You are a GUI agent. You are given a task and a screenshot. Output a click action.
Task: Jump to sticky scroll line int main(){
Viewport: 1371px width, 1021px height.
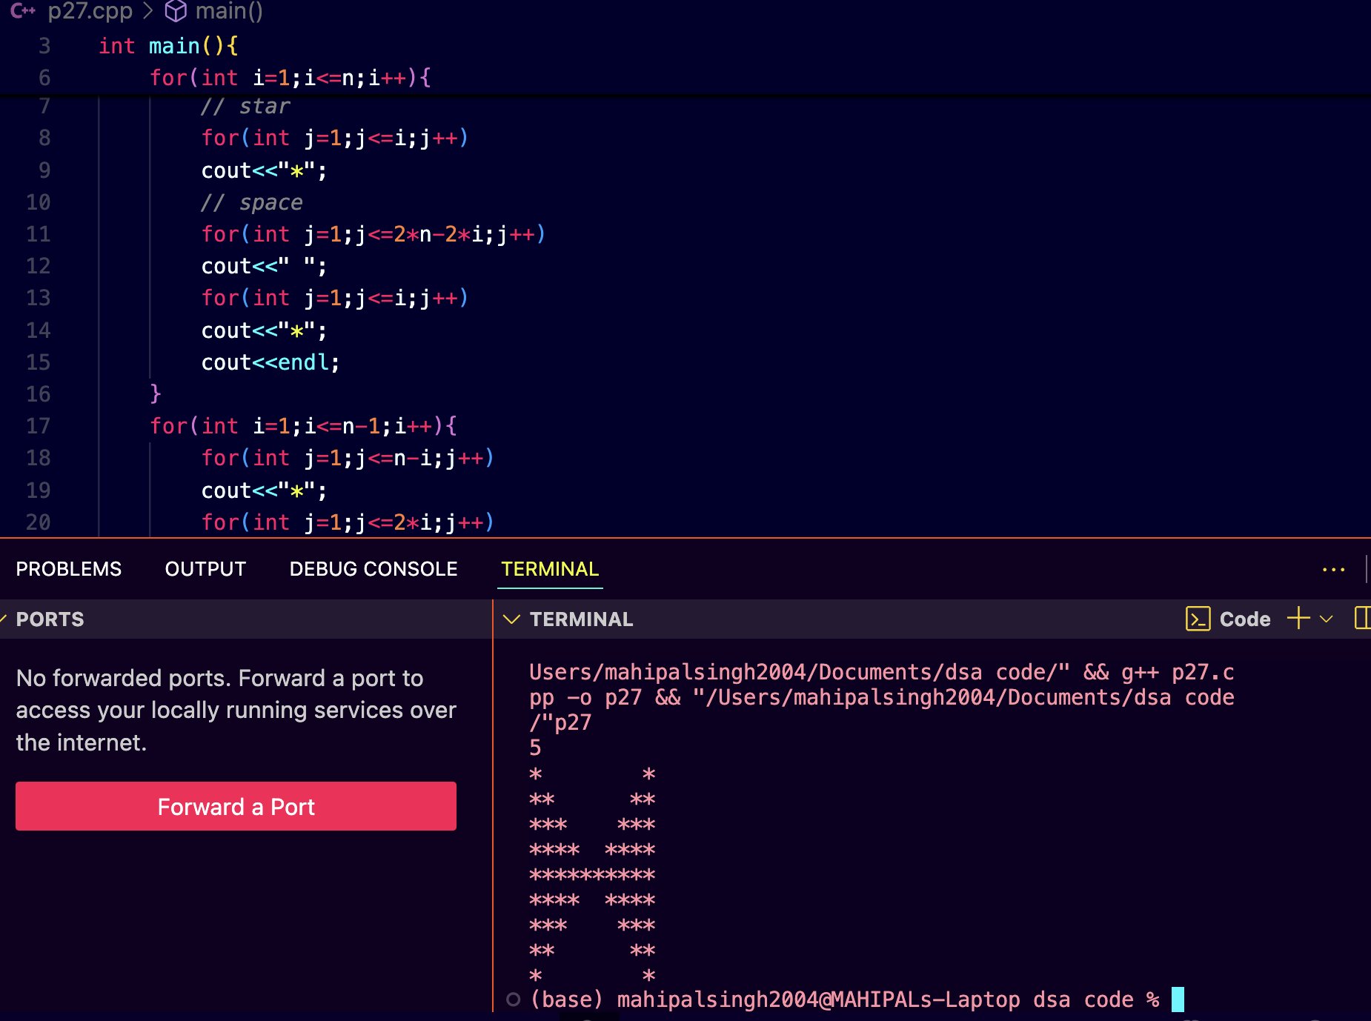tap(168, 46)
